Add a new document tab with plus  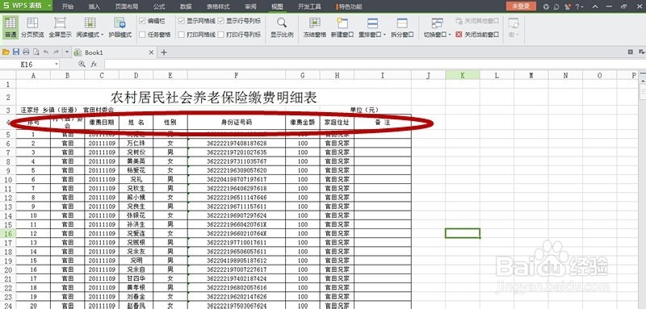click(x=164, y=52)
